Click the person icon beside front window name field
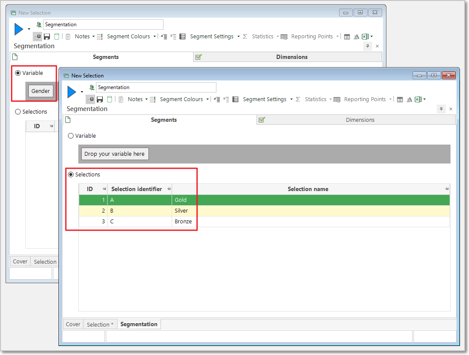 point(92,87)
